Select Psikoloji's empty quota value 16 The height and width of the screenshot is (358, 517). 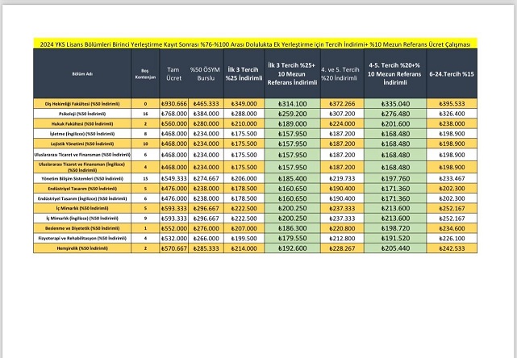(x=145, y=114)
